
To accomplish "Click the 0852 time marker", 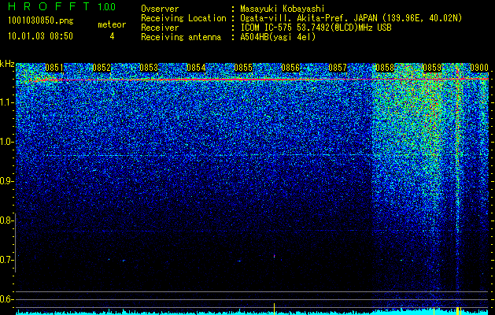I will (102, 68).
